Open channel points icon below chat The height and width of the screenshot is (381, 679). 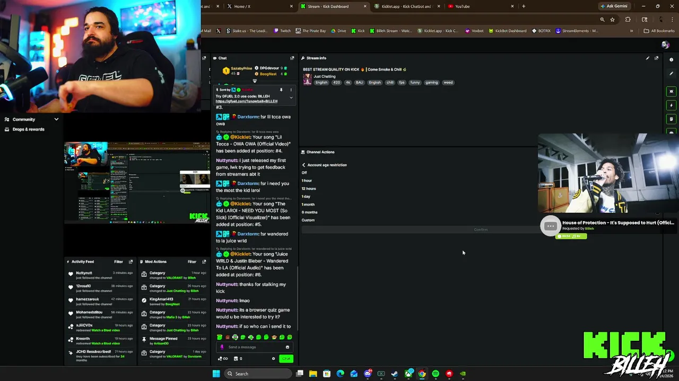click(x=222, y=359)
